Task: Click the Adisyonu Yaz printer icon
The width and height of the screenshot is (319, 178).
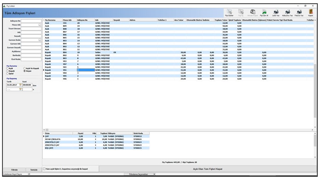Action: click(x=287, y=12)
